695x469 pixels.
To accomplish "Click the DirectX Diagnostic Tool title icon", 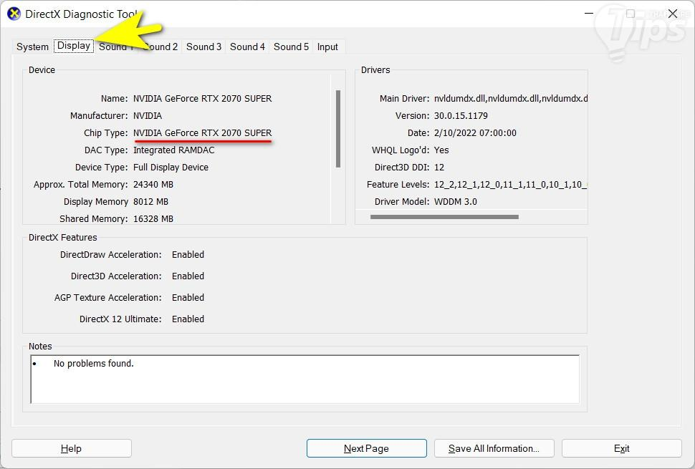I will point(14,14).
